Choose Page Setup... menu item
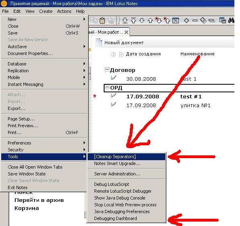Image resolution: width=240 pixels, height=226 pixels. point(44,119)
